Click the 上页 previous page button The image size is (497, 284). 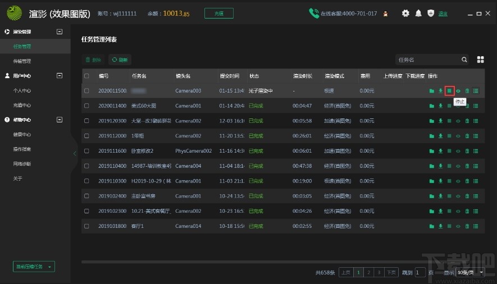tap(346, 272)
